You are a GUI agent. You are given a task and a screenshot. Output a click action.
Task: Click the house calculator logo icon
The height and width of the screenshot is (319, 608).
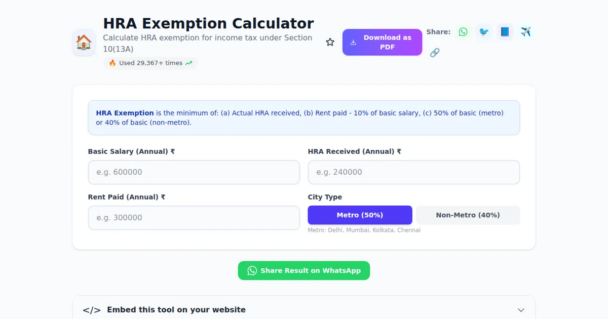(x=84, y=42)
